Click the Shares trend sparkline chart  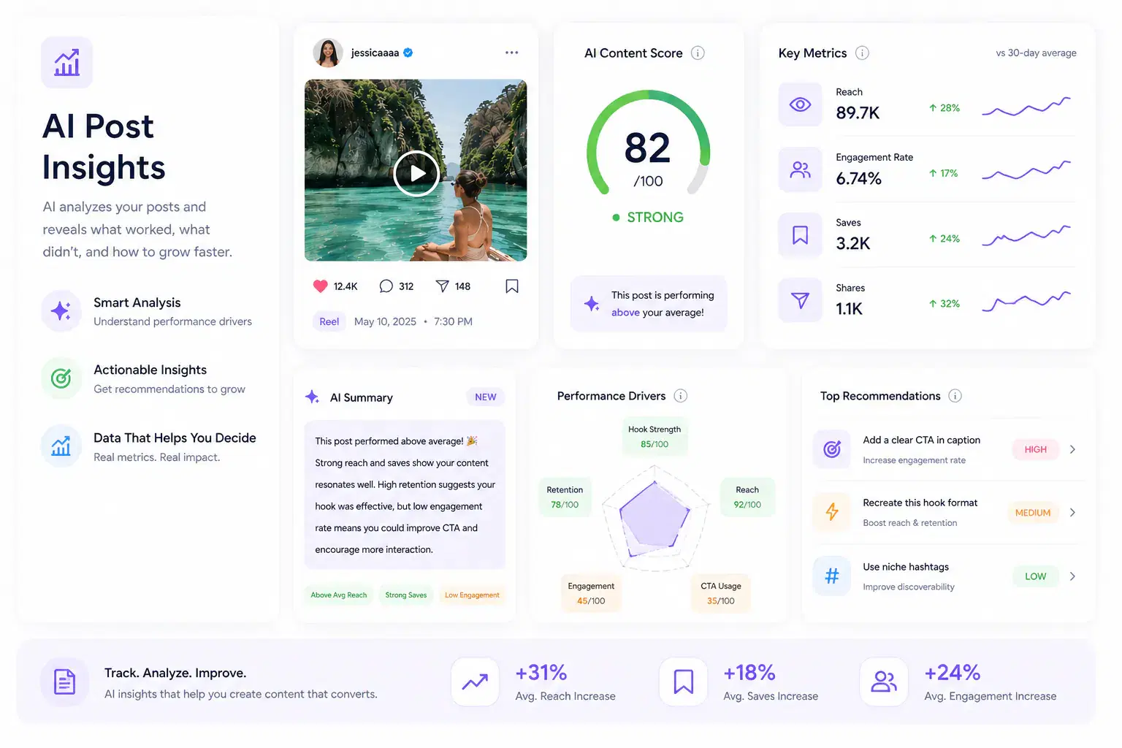pyautogui.click(x=1026, y=302)
